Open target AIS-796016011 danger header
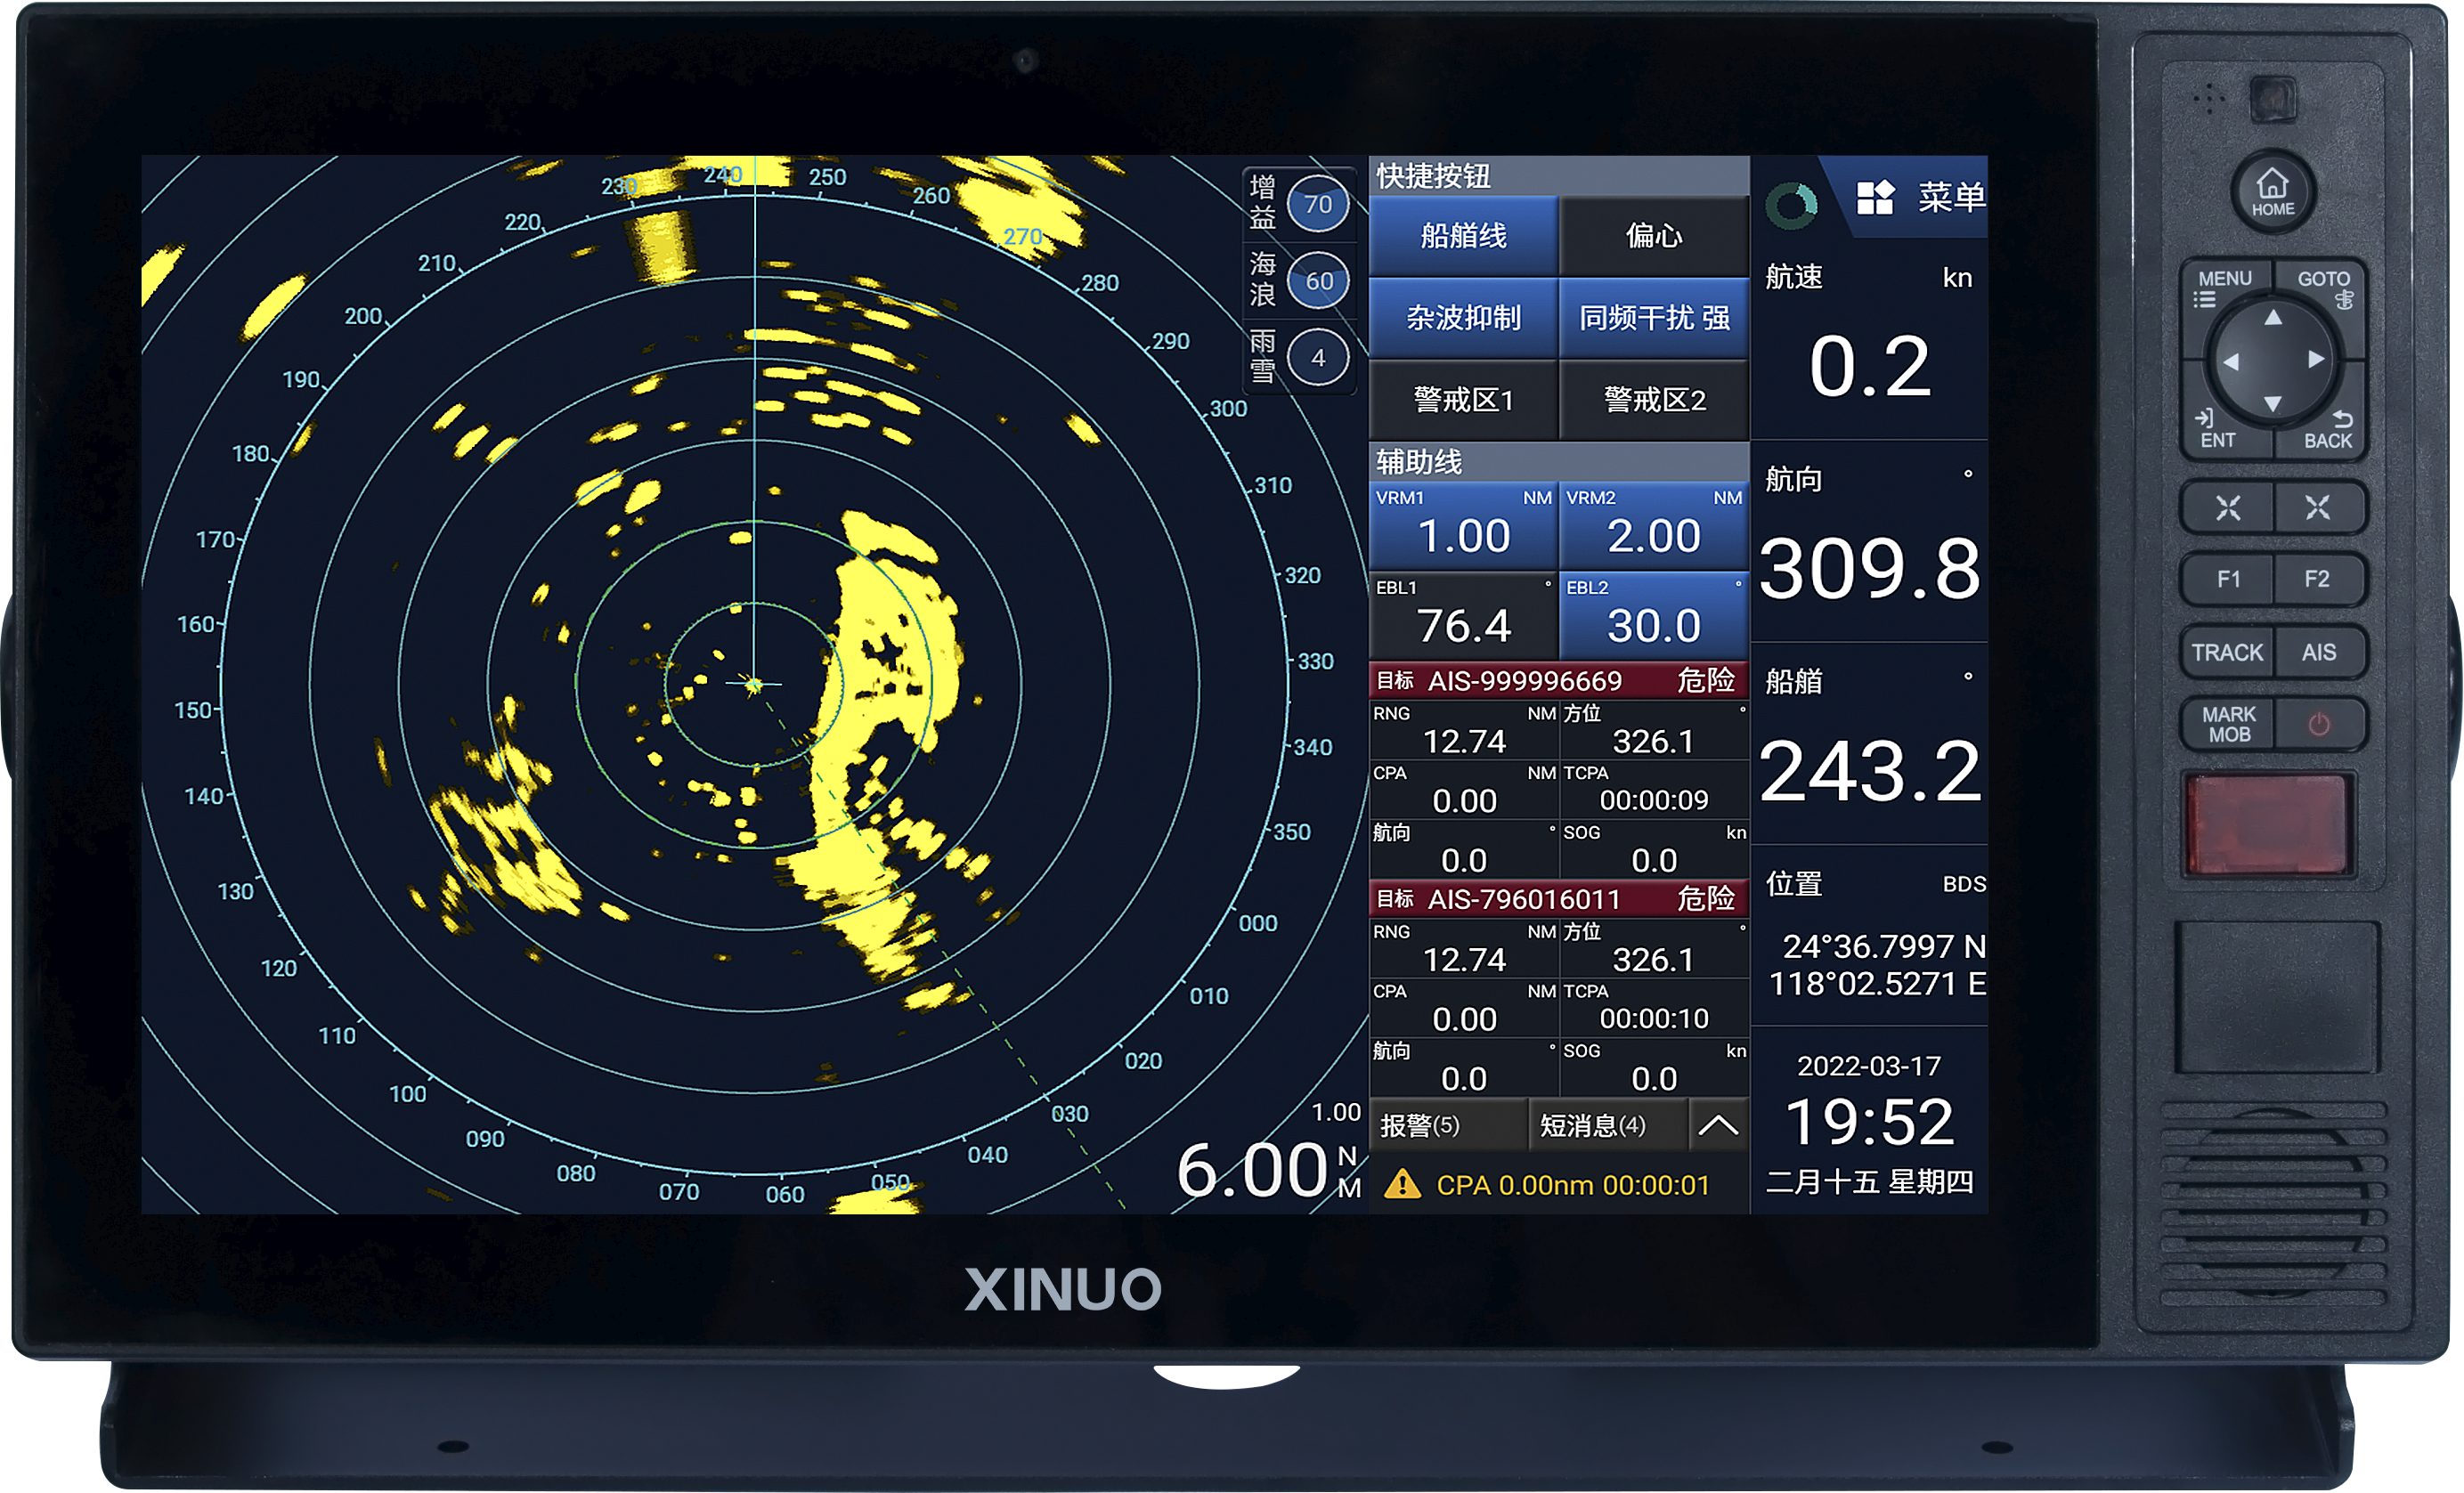Viewport: 2464px width, 1493px height. [1559, 899]
